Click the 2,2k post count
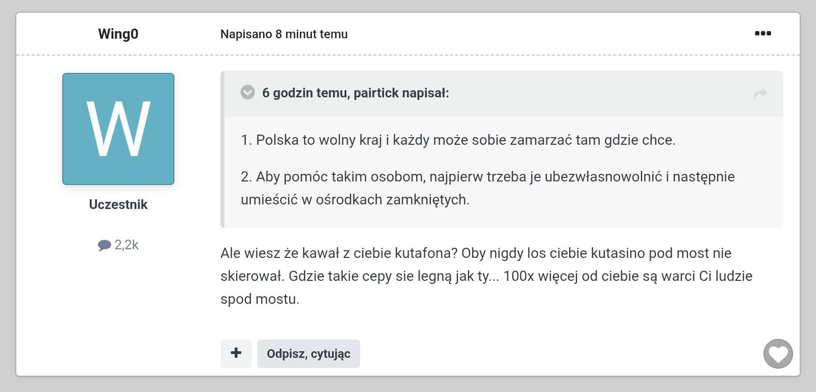Screen dimensions: 816x392 126,245
